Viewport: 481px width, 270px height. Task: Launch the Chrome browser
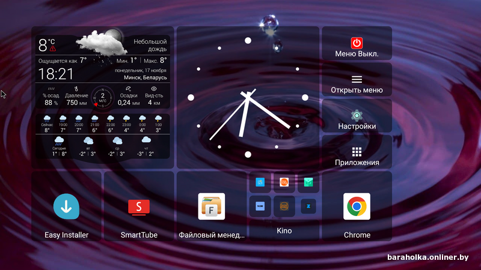(357, 206)
